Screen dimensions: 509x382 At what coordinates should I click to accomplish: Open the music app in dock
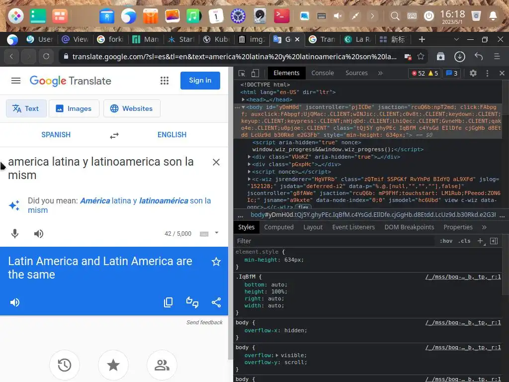click(193, 16)
